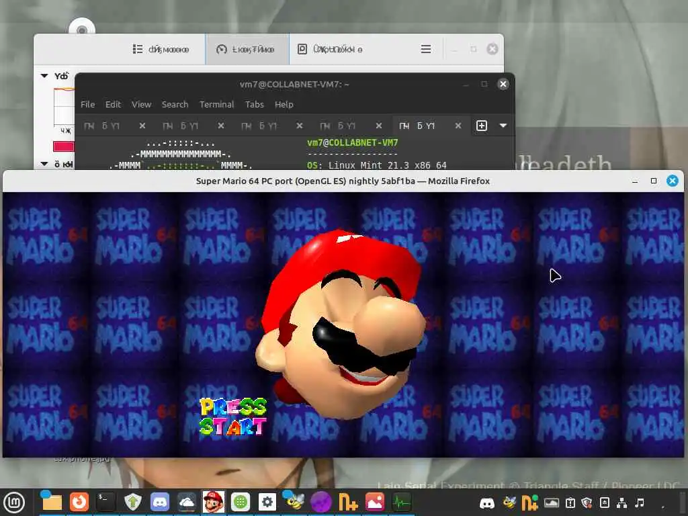Click the Firefox window title bar text
Image resolution: width=688 pixels, height=516 pixels.
click(343, 181)
